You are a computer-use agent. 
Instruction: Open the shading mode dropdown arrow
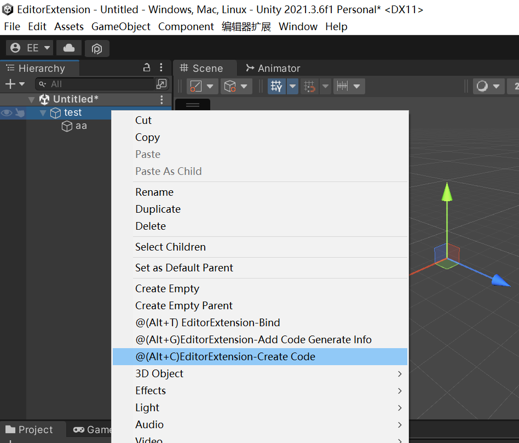click(210, 86)
